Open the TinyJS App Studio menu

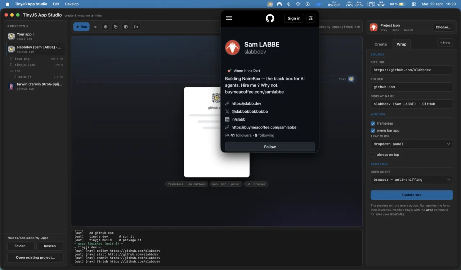pos(31,4)
